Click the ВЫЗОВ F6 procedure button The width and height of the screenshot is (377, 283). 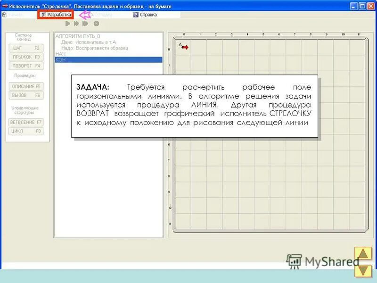pyautogui.click(x=26, y=95)
